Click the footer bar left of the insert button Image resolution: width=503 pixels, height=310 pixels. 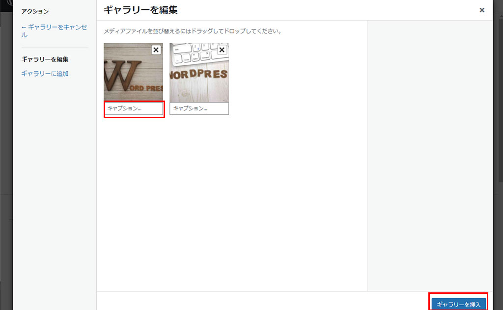point(260,301)
